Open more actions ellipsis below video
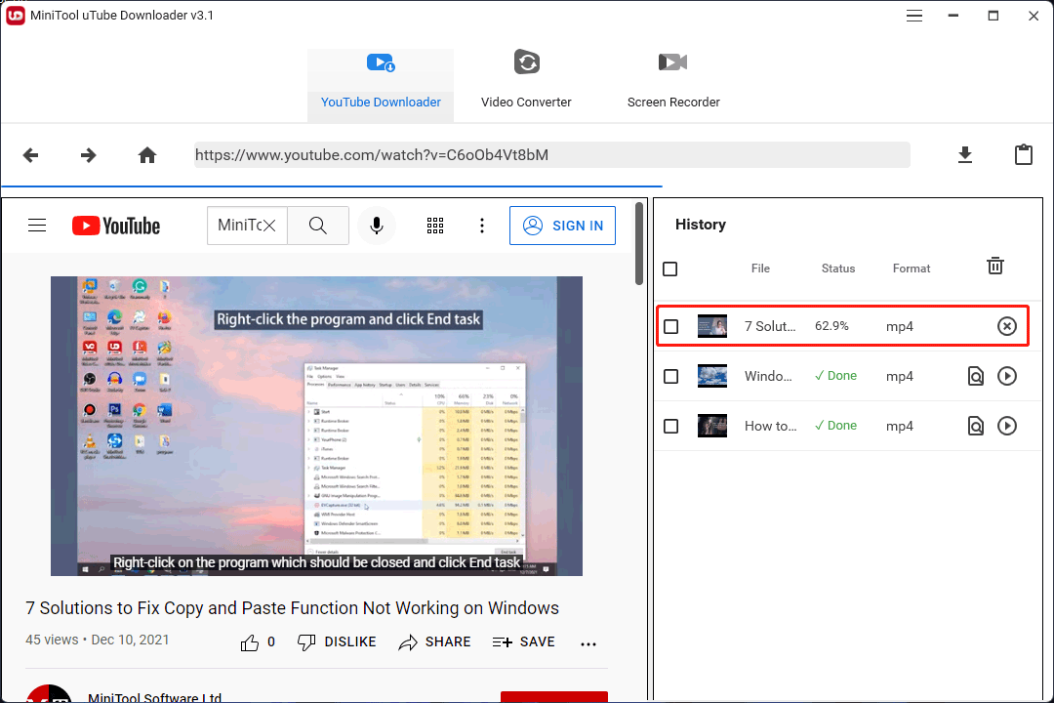The image size is (1054, 703). (588, 643)
